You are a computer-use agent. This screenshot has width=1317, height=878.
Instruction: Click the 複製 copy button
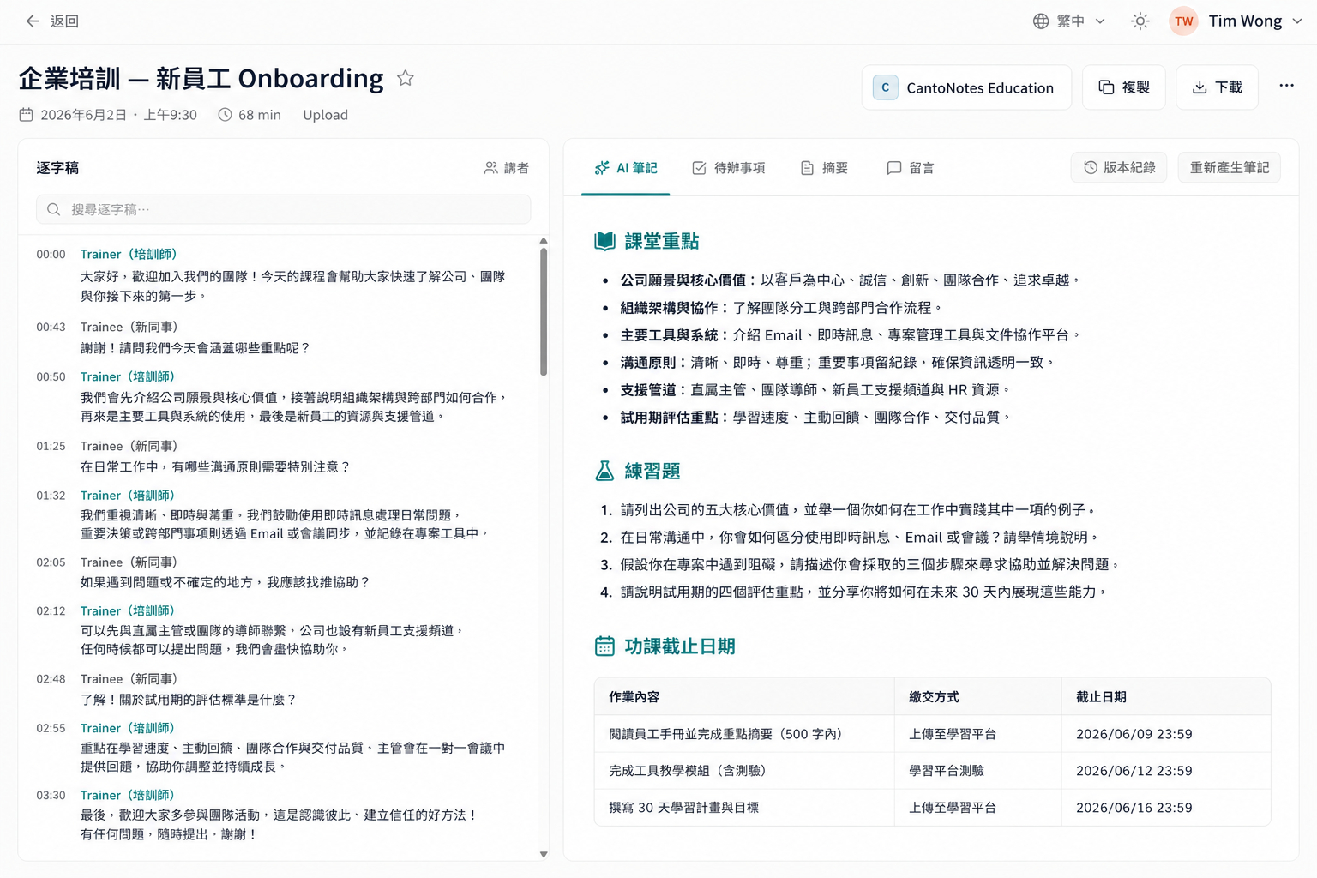(1123, 87)
